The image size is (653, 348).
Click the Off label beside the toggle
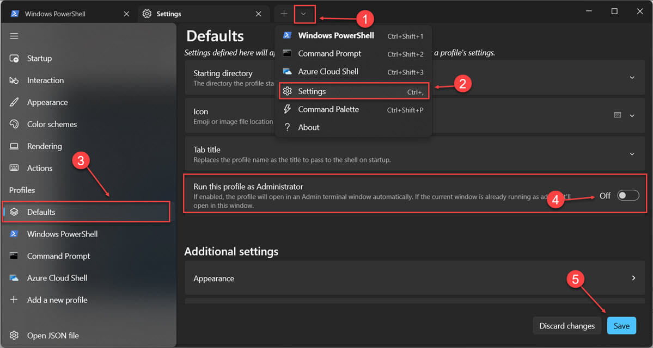pos(605,195)
